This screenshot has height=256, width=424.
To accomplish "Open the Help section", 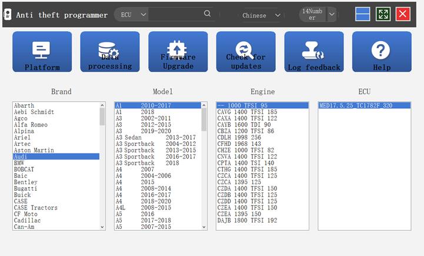I will click(382, 52).
